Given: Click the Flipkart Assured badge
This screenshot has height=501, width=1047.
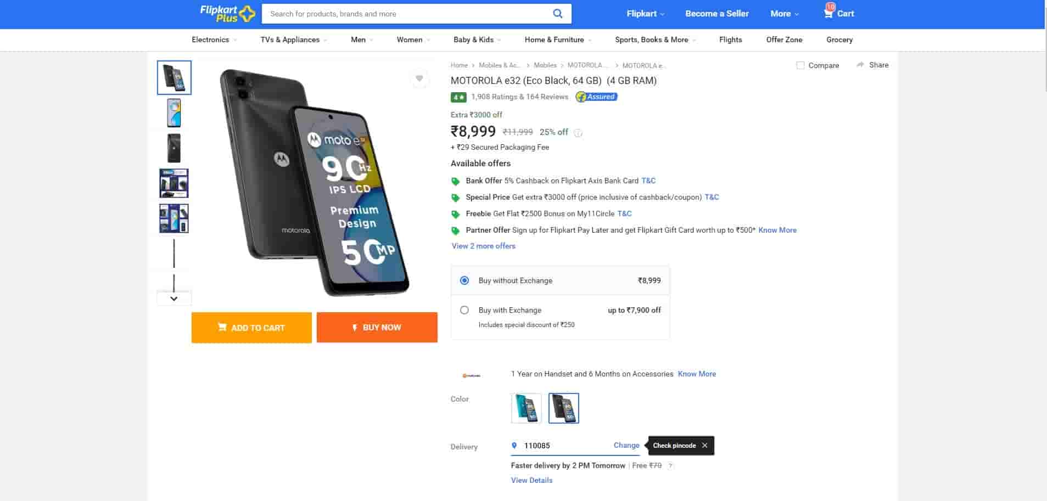Looking at the screenshot, I should click(596, 97).
